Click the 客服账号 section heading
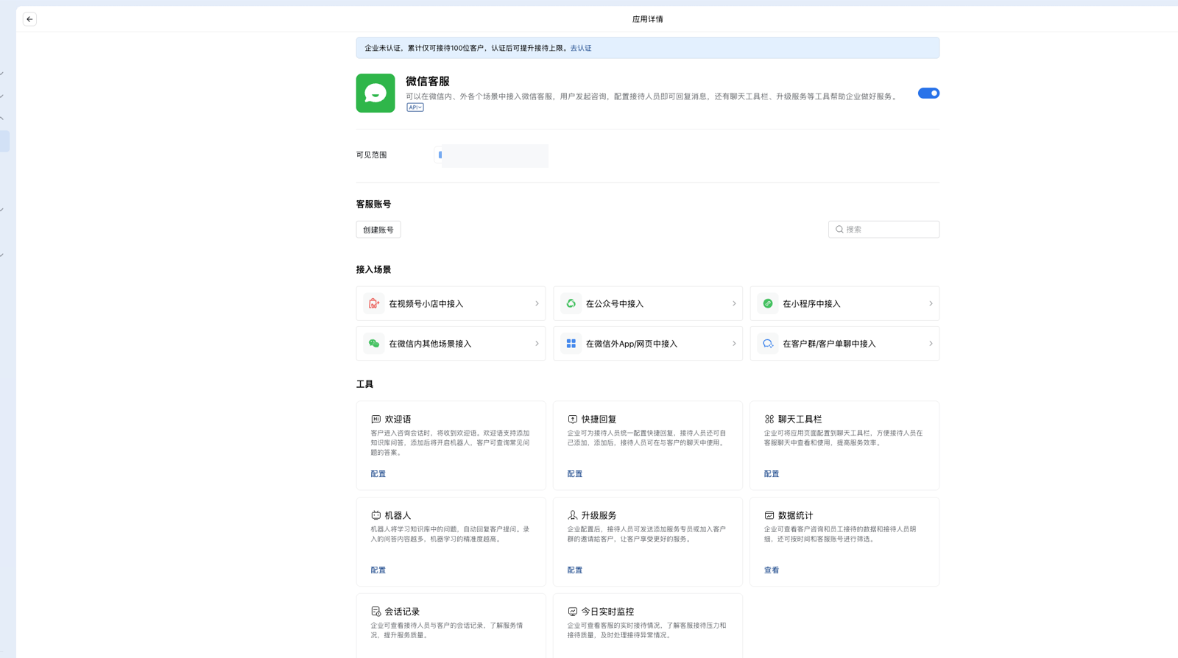Screen dimensions: 1178x658 click(374, 205)
